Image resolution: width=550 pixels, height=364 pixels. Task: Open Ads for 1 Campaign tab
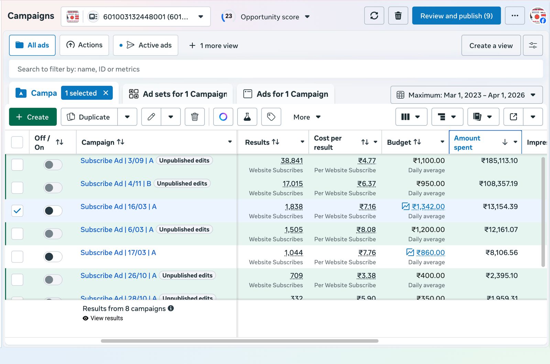pyautogui.click(x=285, y=94)
